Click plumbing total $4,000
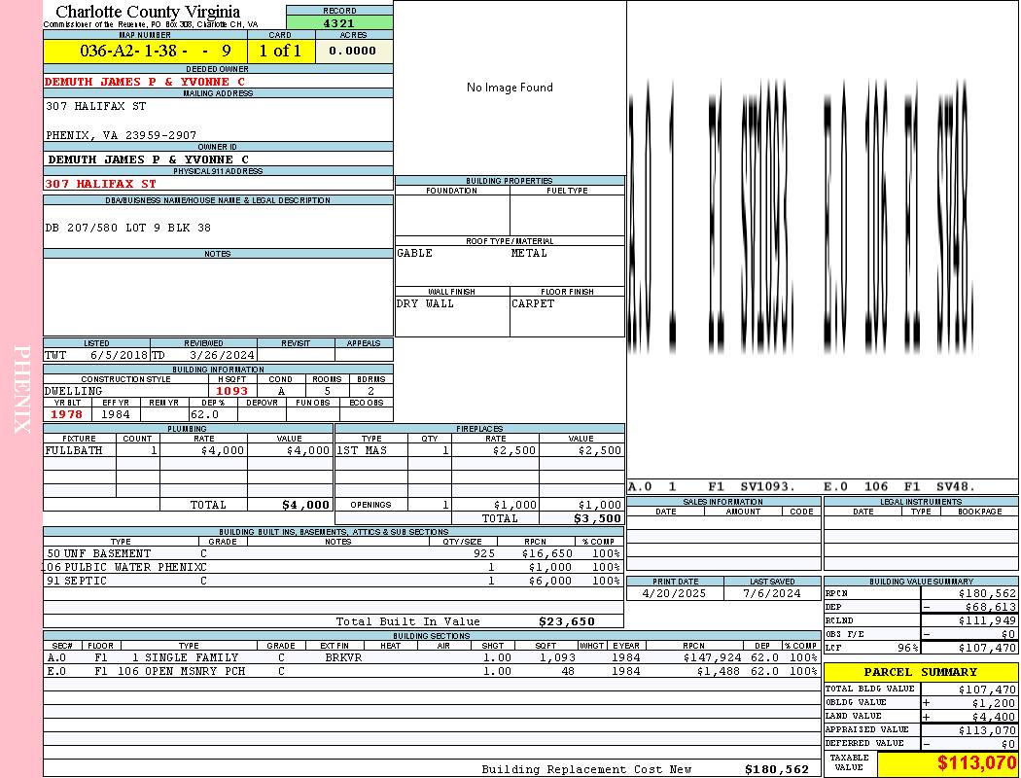Viewport: 1021px width, 778px height. pyautogui.click(x=306, y=505)
